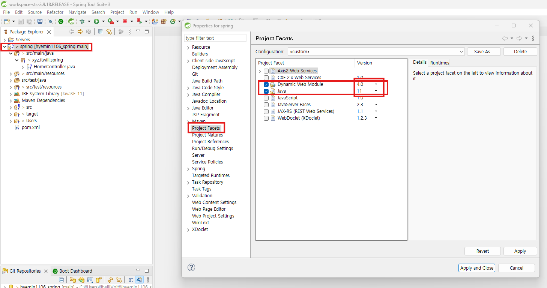Select the Details tab
The height and width of the screenshot is (288, 547).
point(420,62)
